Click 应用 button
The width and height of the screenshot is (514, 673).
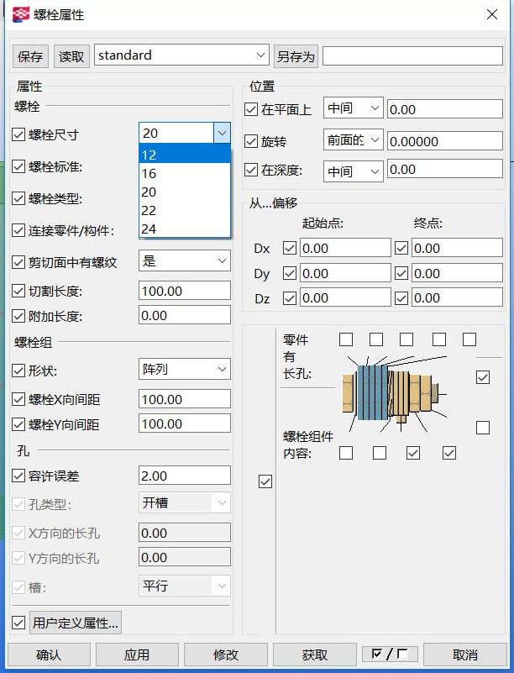pos(137,655)
